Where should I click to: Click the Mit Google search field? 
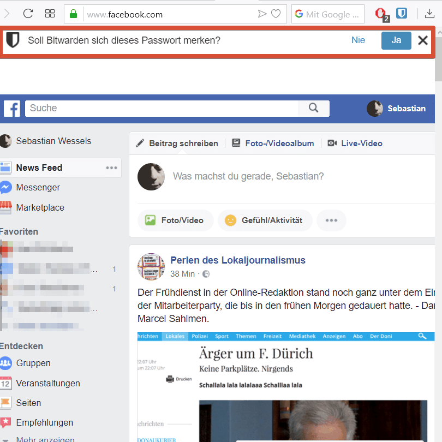click(327, 14)
